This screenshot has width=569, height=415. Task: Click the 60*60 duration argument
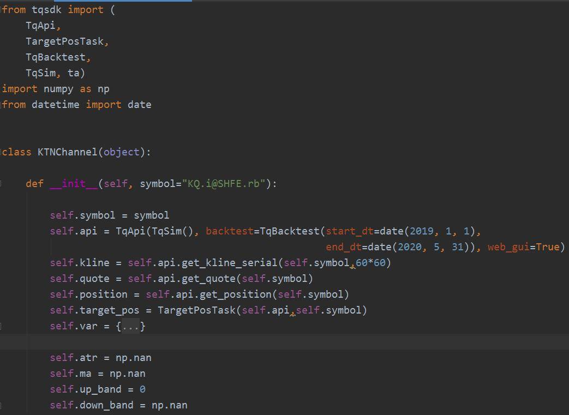tap(370, 263)
